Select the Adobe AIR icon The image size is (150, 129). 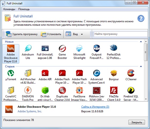click(45, 73)
